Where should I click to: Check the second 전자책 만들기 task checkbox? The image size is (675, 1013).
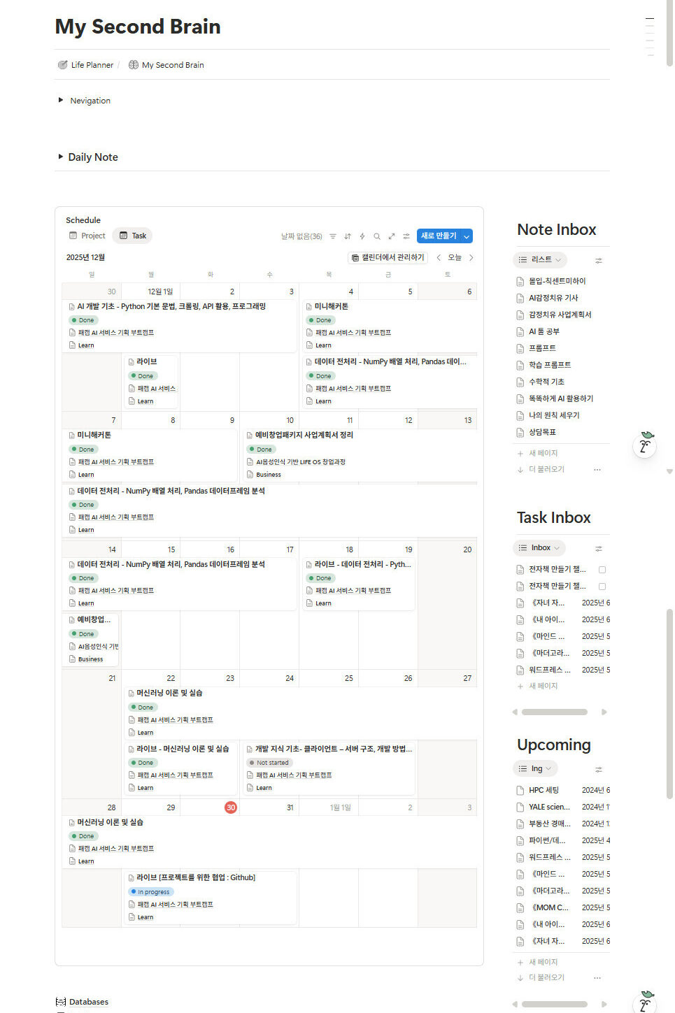pos(602,587)
